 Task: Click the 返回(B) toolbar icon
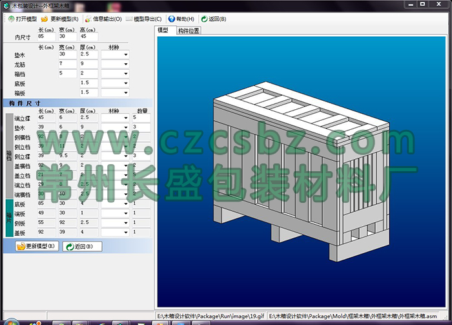pyautogui.click(x=204, y=19)
